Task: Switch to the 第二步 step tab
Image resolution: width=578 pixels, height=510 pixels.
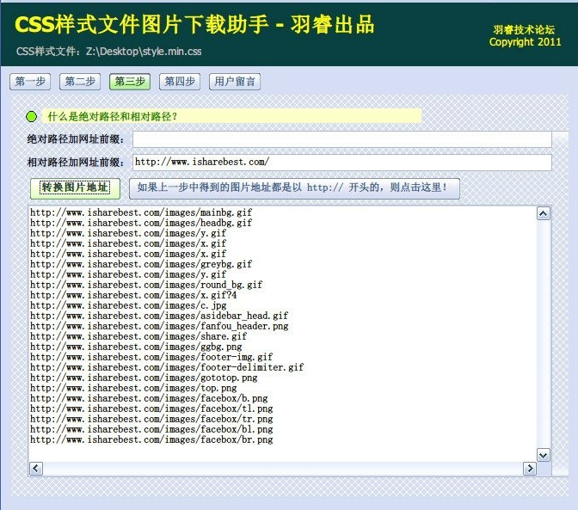Action: [80, 82]
